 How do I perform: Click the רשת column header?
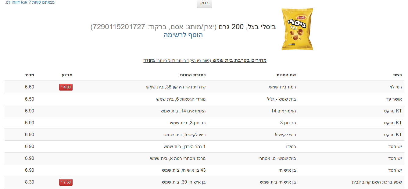coord(397,75)
